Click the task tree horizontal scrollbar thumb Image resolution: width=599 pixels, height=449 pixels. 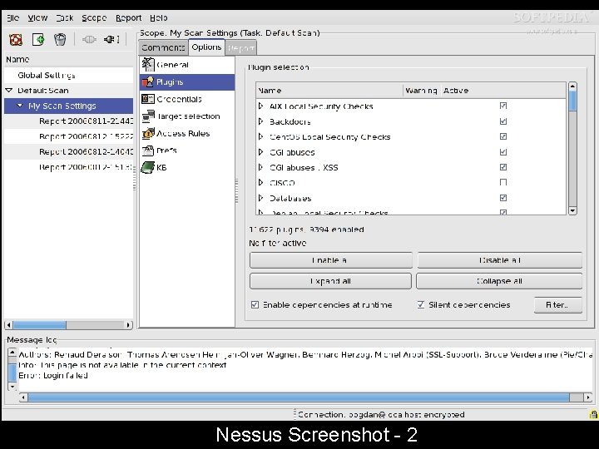click(x=39, y=325)
